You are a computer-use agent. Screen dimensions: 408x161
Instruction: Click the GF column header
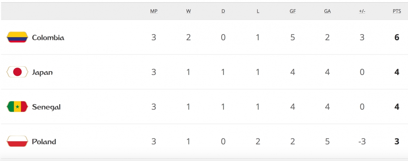click(293, 11)
